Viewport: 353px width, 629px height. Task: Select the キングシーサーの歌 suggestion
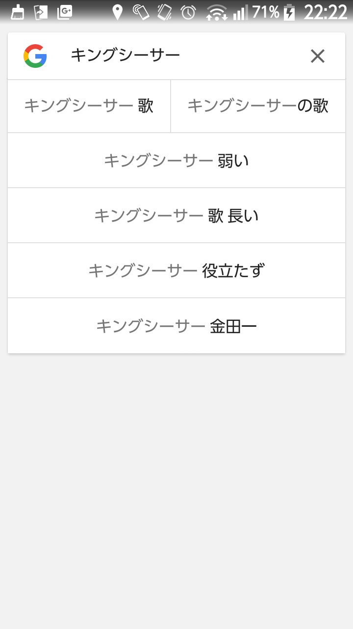tap(258, 106)
